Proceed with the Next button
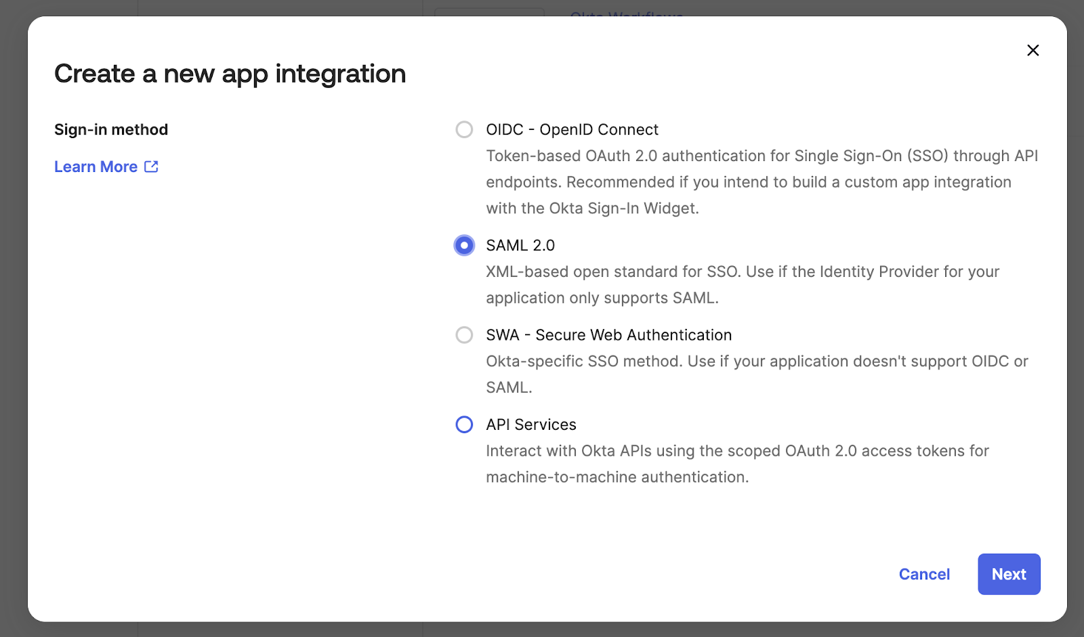 coord(1009,574)
